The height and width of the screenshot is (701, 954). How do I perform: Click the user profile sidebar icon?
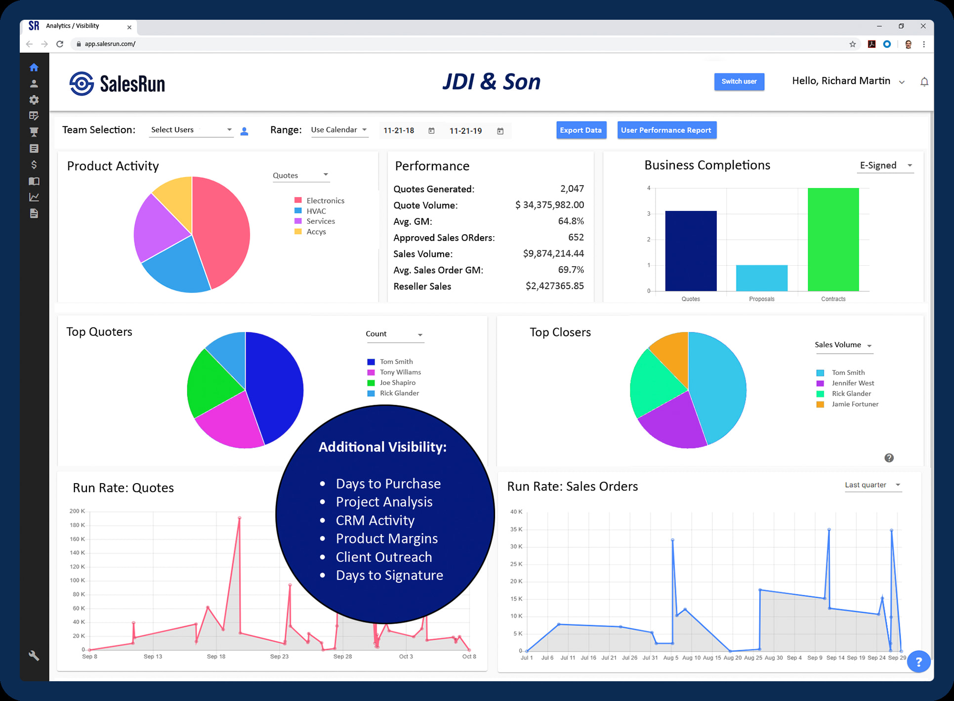tap(34, 83)
